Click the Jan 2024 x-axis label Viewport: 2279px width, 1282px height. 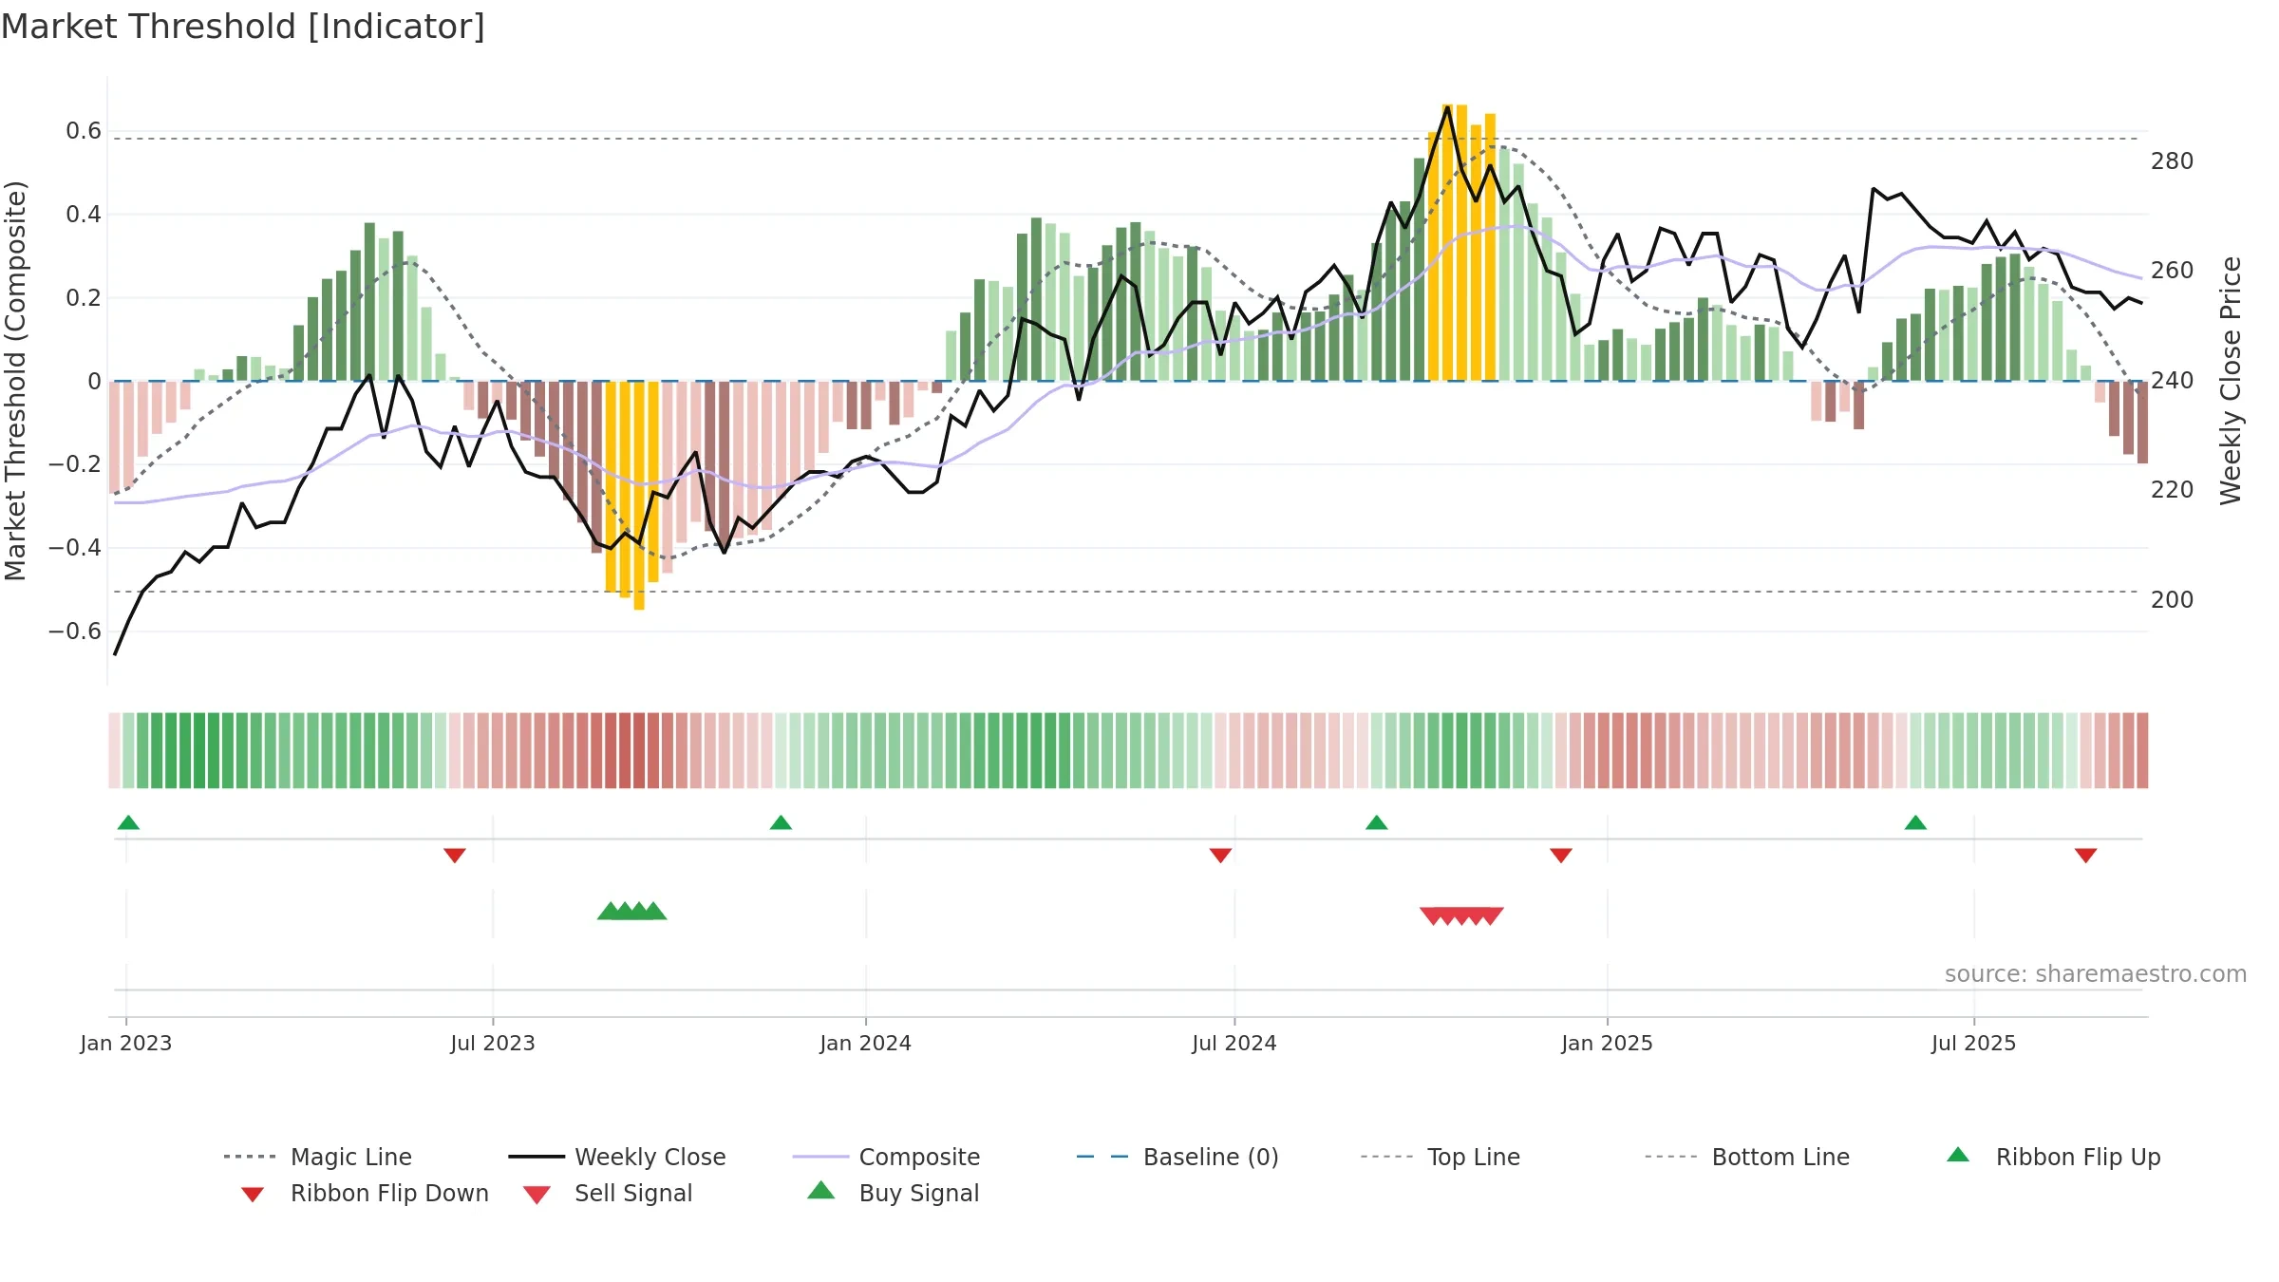866,1044
